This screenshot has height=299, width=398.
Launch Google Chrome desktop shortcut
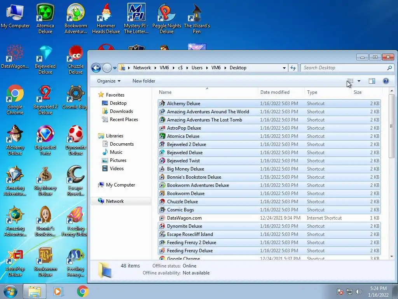(x=15, y=100)
